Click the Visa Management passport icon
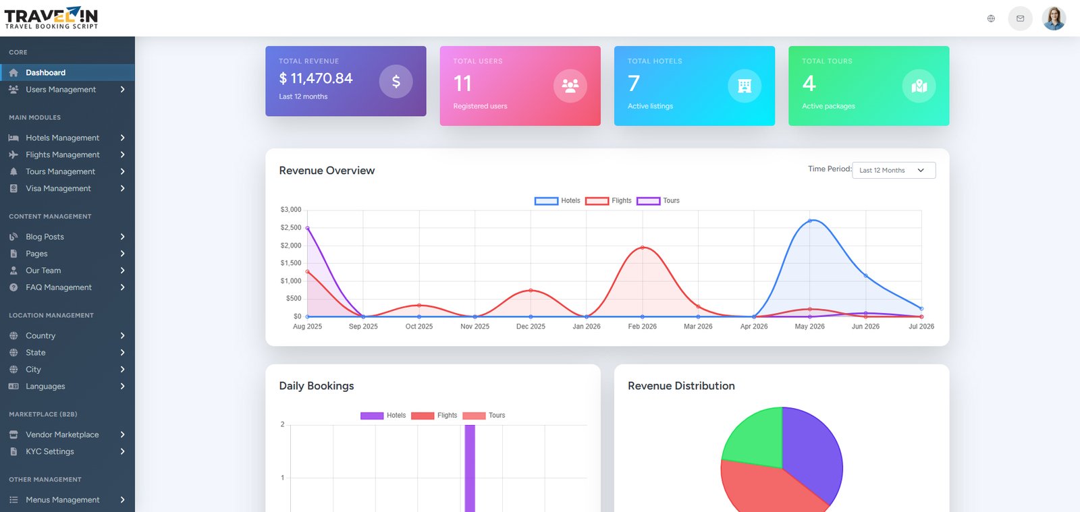 (13, 188)
